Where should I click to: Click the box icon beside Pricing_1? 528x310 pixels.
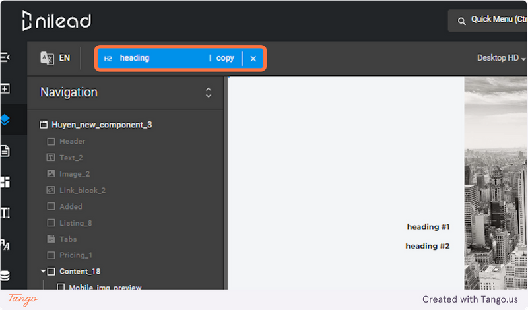[x=51, y=255]
